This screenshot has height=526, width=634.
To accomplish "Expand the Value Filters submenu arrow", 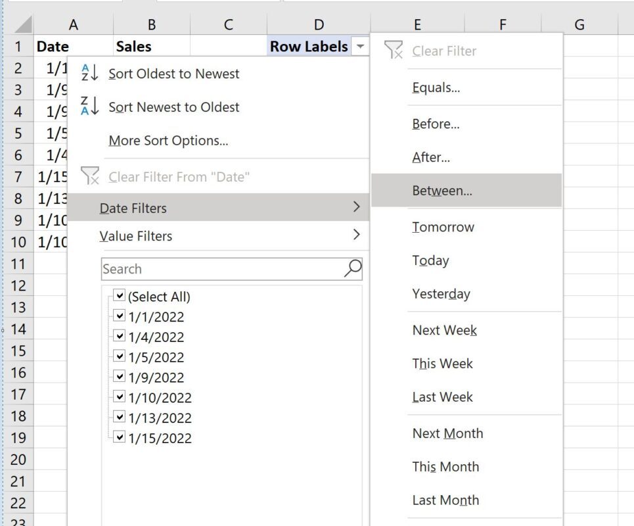I will click(357, 235).
